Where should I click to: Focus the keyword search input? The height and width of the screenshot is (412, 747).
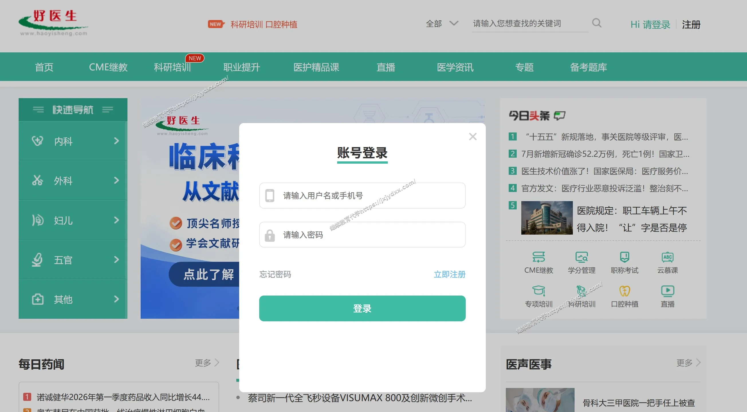pyautogui.click(x=530, y=23)
